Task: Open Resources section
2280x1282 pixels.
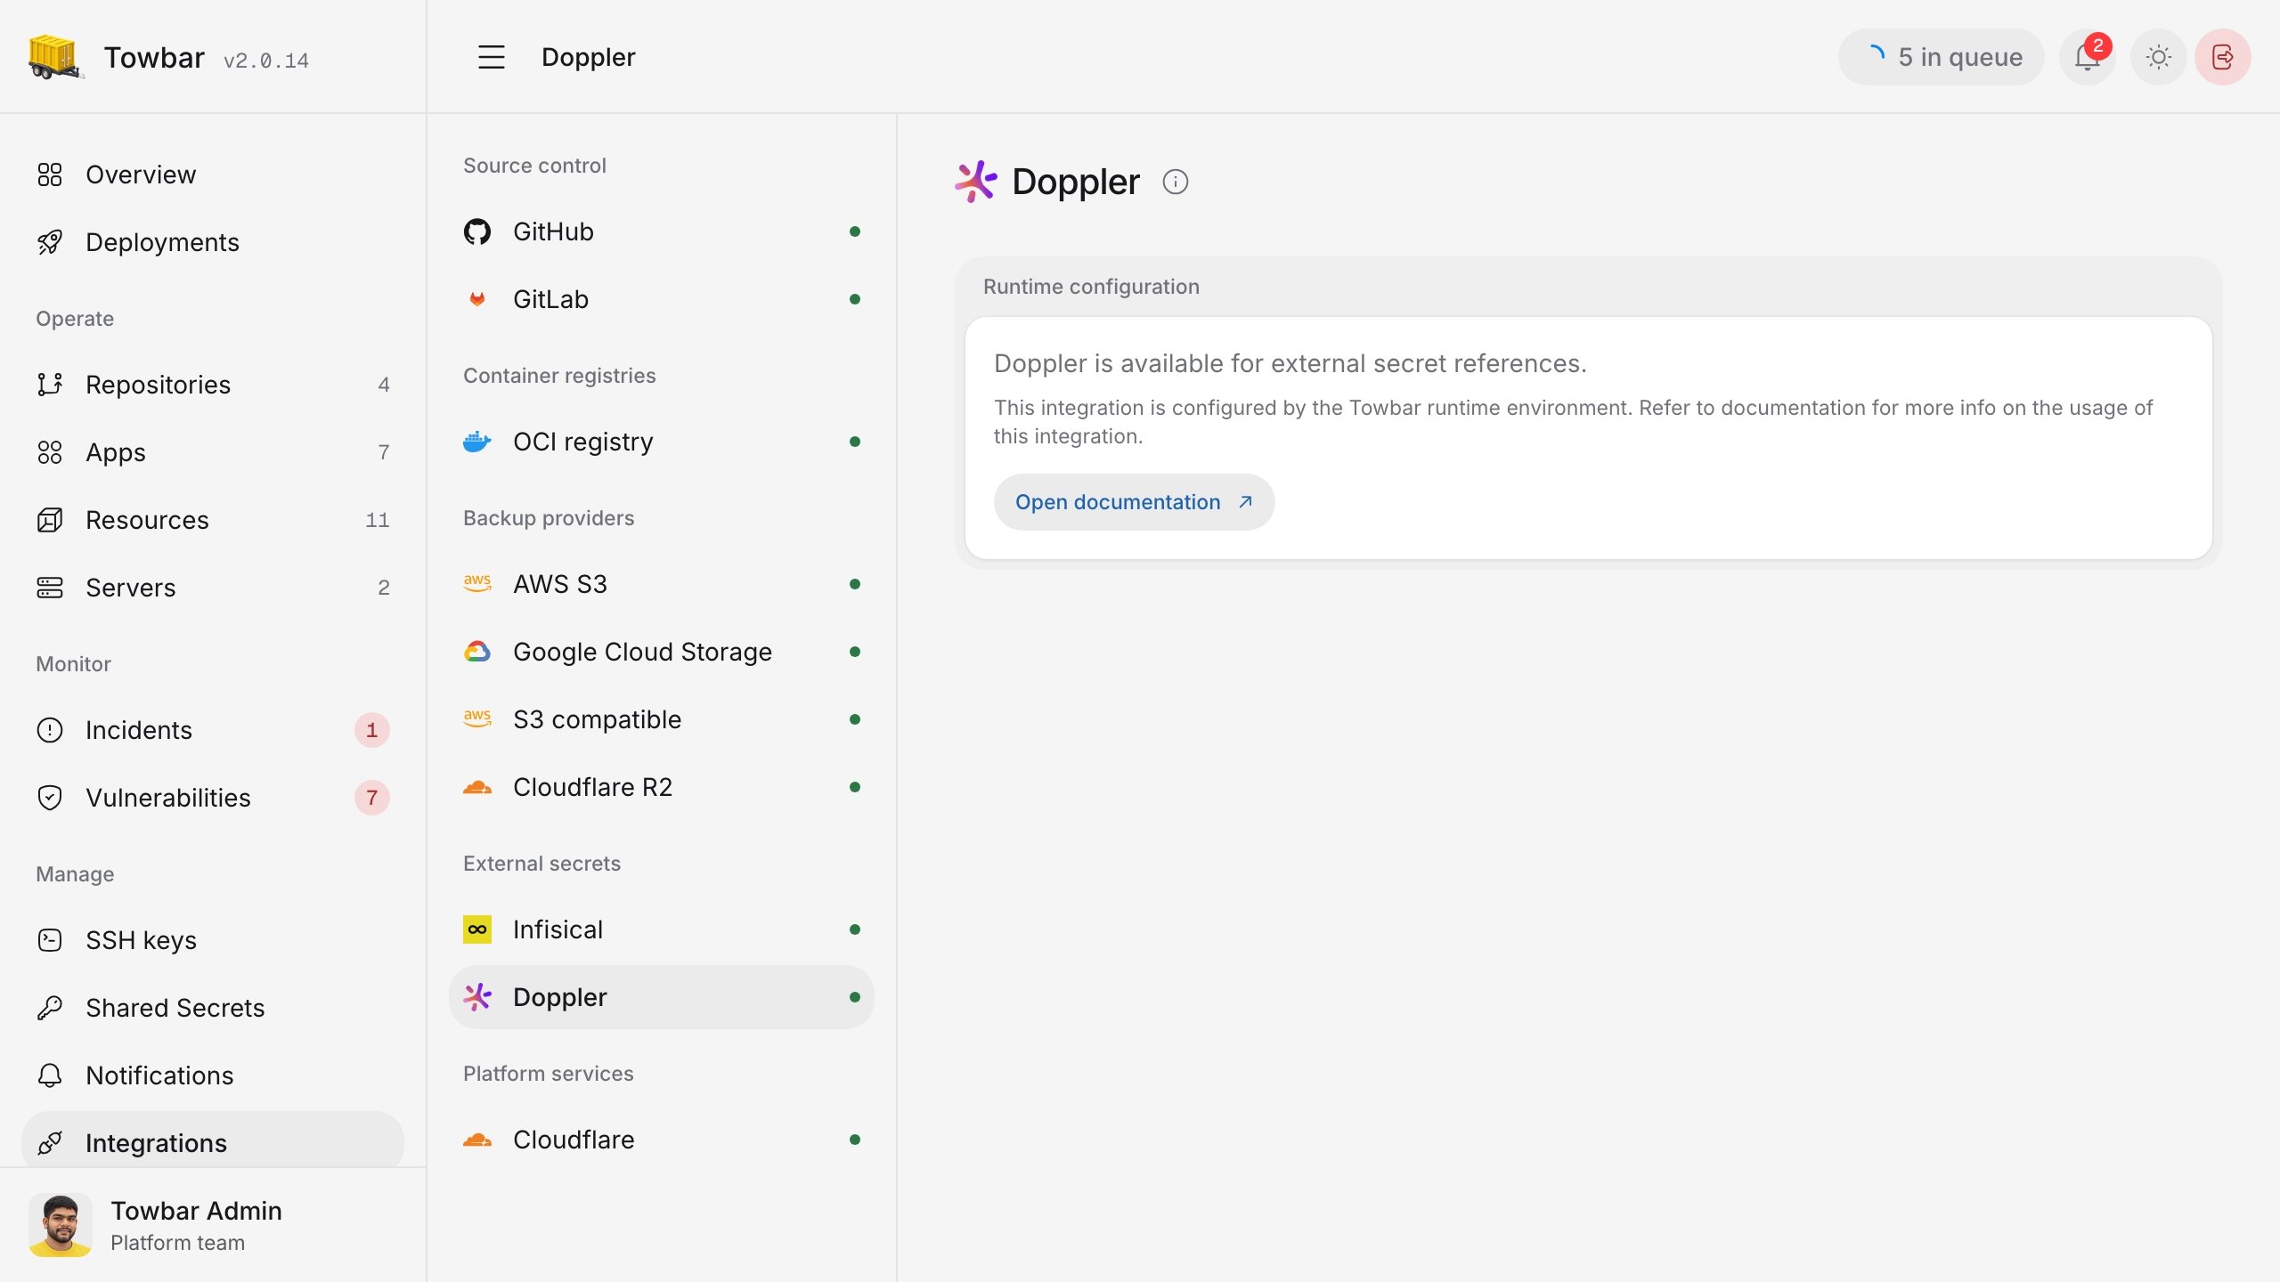Action: point(212,520)
